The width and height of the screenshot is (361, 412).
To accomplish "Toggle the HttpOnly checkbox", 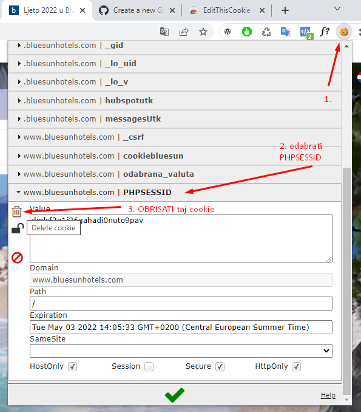I will (297, 366).
